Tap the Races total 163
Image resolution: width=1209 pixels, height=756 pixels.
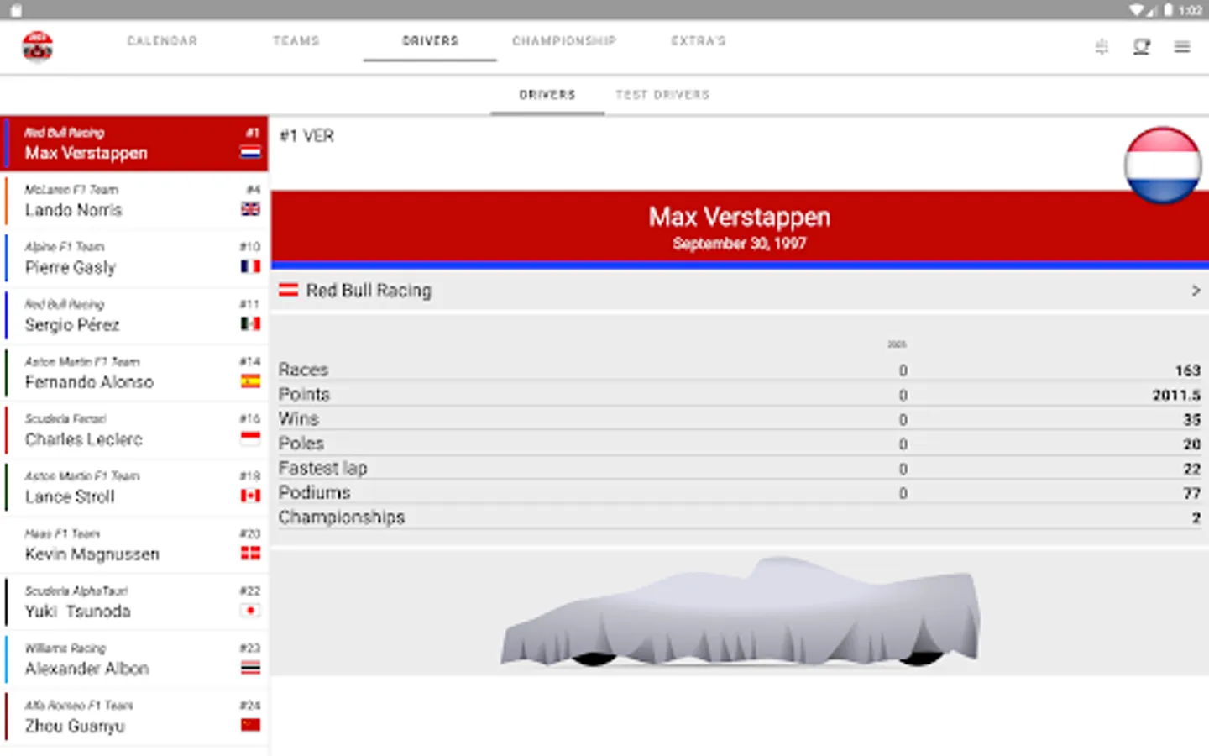(1188, 370)
